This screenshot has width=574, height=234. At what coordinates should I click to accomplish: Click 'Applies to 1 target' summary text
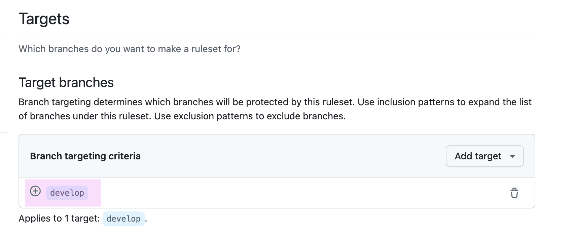tap(59, 219)
